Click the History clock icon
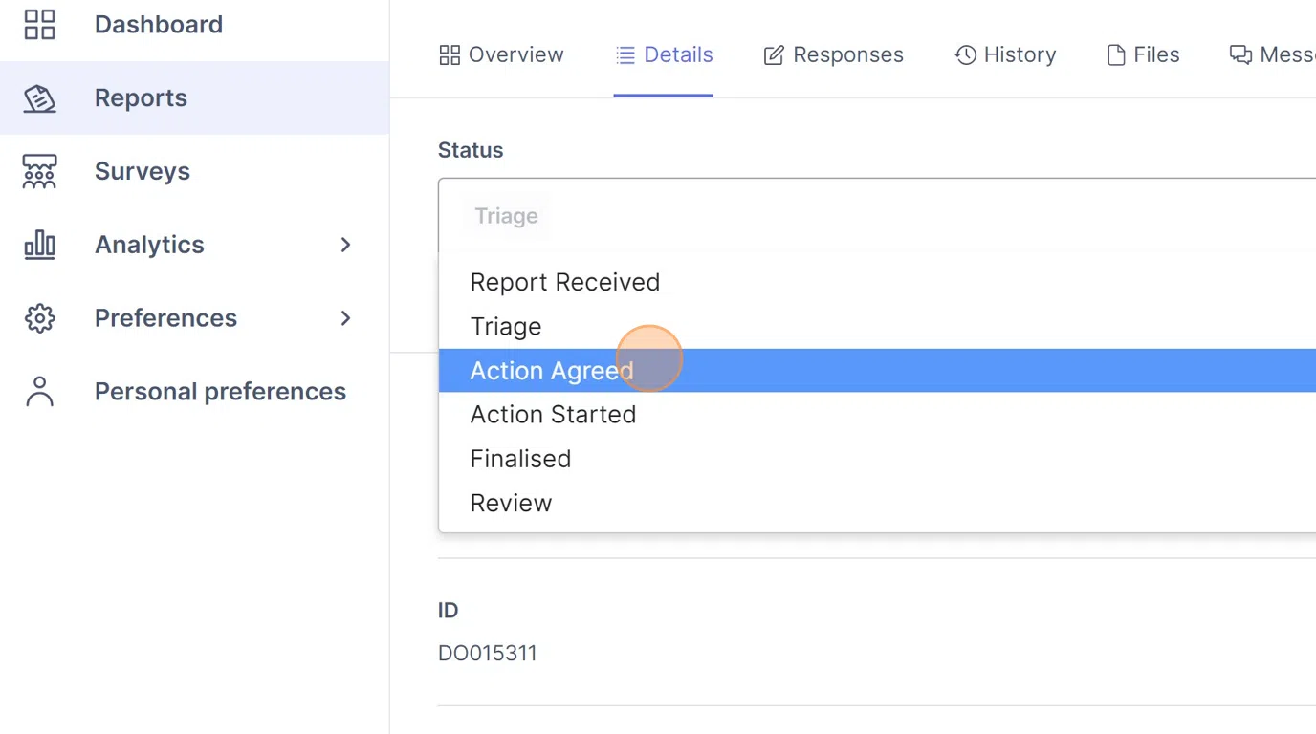Image resolution: width=1316 pixels, height=734 pixels. (965, 55)
